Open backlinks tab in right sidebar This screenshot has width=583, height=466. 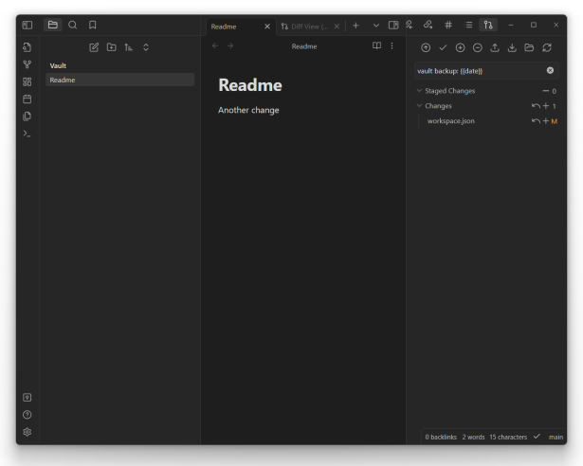click(410, 25)
